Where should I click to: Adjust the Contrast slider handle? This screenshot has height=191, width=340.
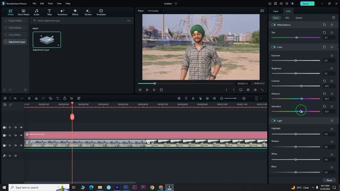click(x=301, y=86)
